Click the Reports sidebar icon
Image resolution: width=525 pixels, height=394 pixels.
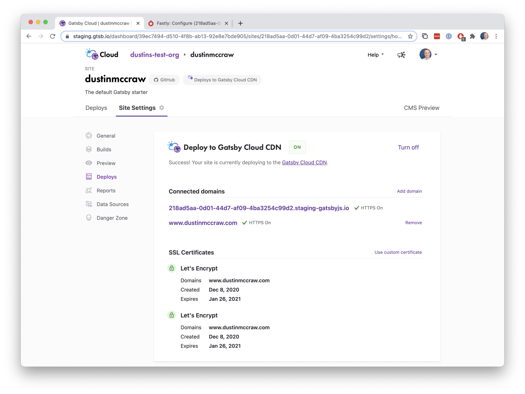pyautogui.click(x=89, y=190)
